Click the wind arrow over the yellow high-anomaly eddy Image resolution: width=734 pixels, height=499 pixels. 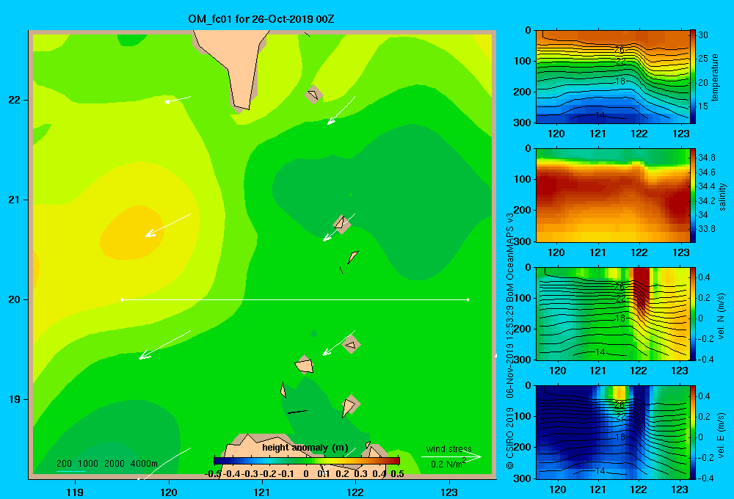pyautogui.click(x=167, y=225)
